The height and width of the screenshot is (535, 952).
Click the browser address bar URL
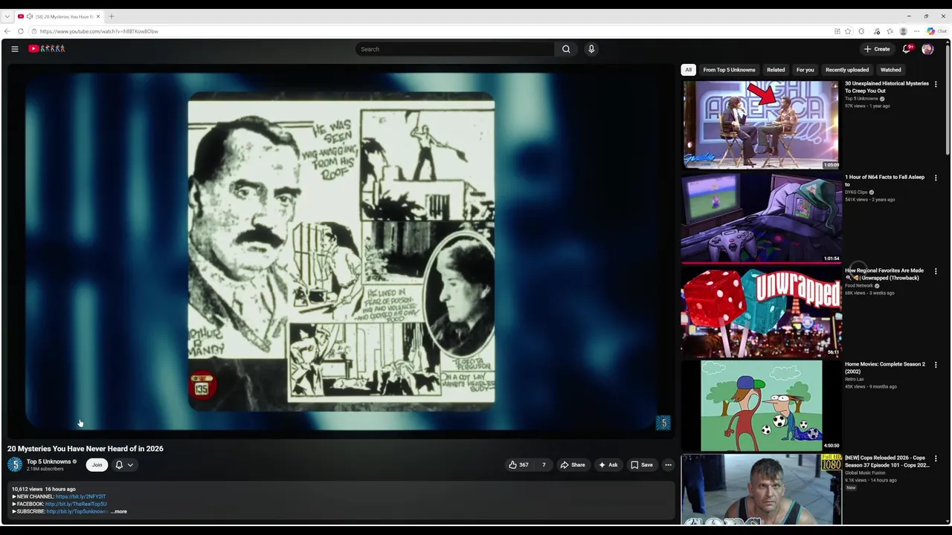(99, 31)
